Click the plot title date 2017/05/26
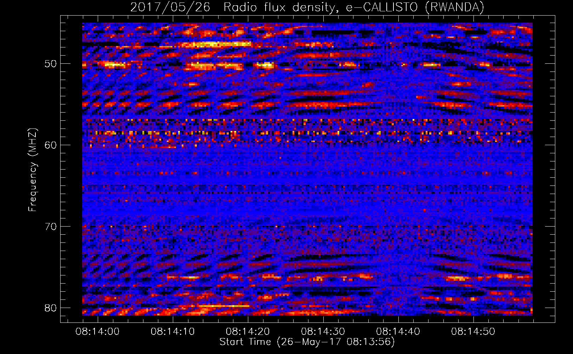 (x=170, y=7)
